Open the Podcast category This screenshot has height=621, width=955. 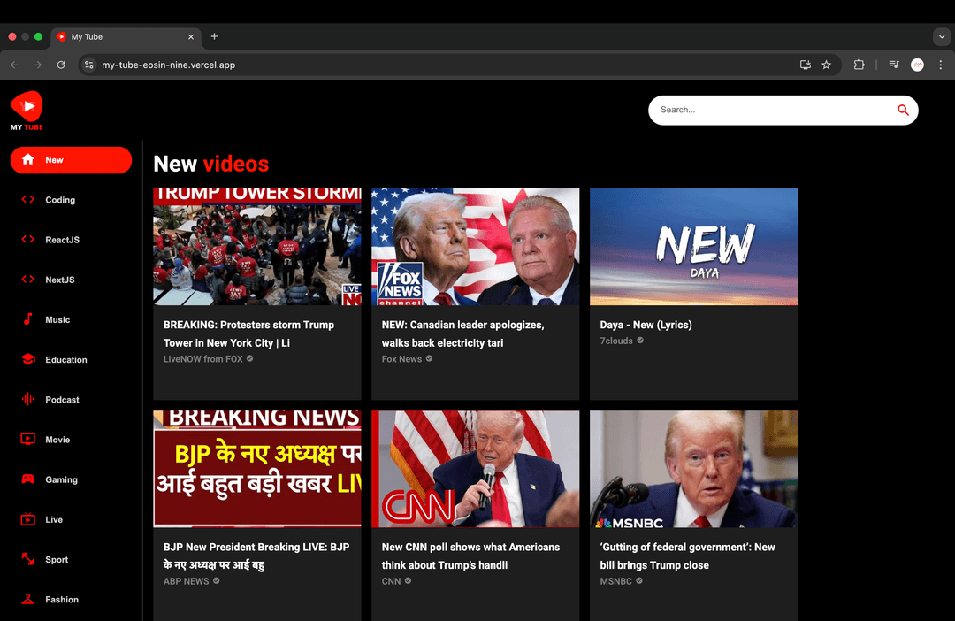click(x=71, y=399)
